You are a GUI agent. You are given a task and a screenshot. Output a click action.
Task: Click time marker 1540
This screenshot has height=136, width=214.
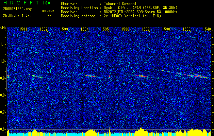tap(207, 29)
